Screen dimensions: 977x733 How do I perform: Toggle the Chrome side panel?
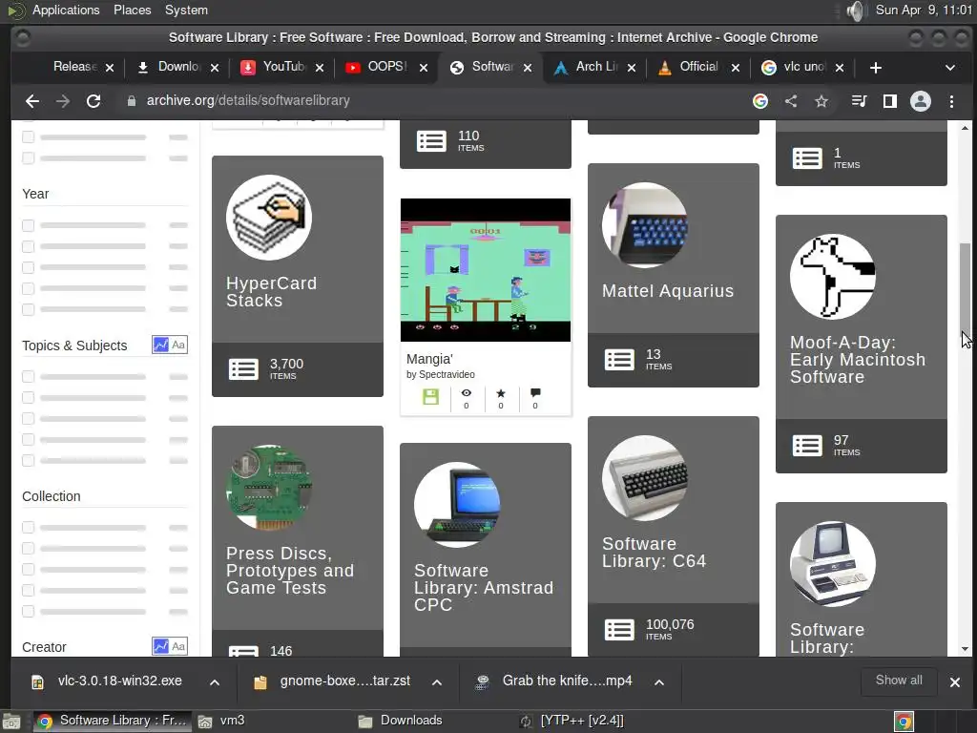890,101
